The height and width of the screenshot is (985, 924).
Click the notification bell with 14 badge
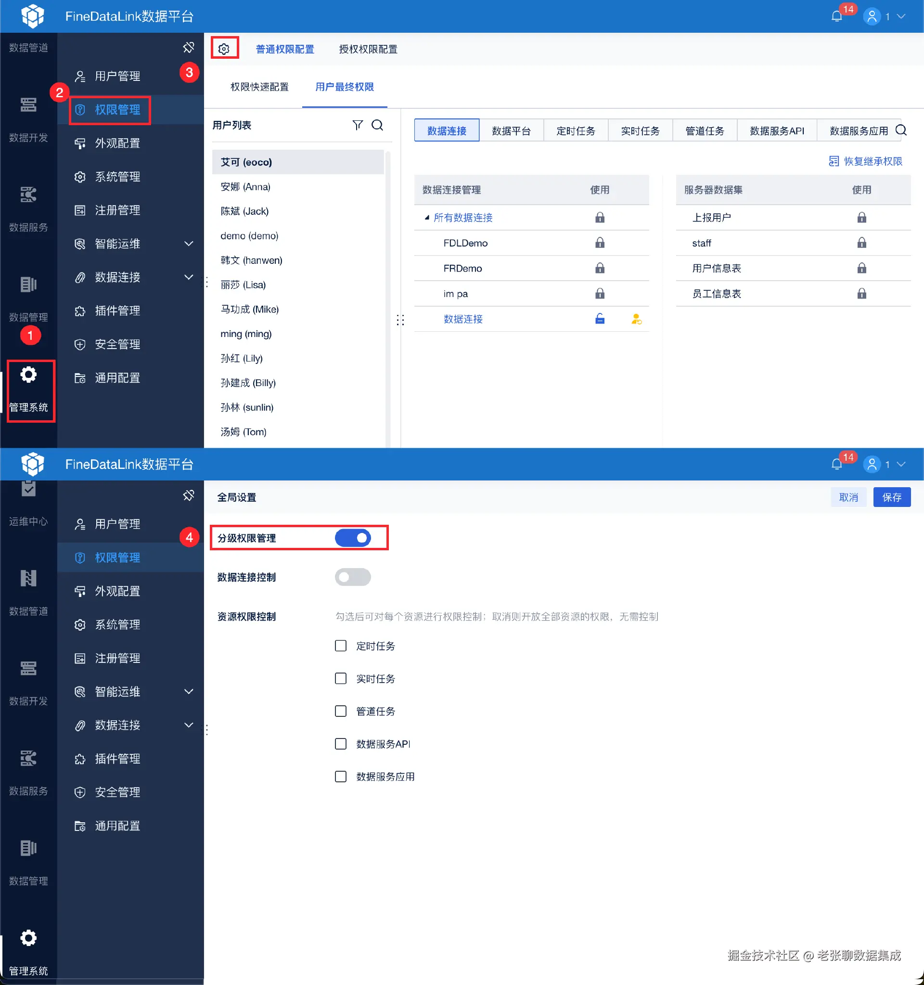tap(837, 16)
